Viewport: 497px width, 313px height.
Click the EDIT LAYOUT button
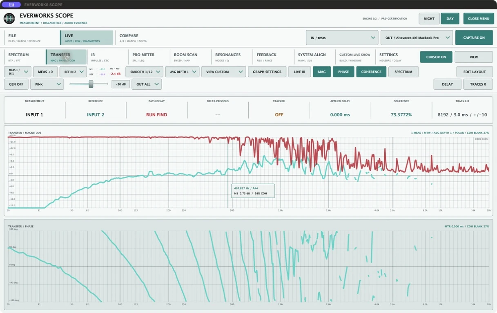(475, 72)
